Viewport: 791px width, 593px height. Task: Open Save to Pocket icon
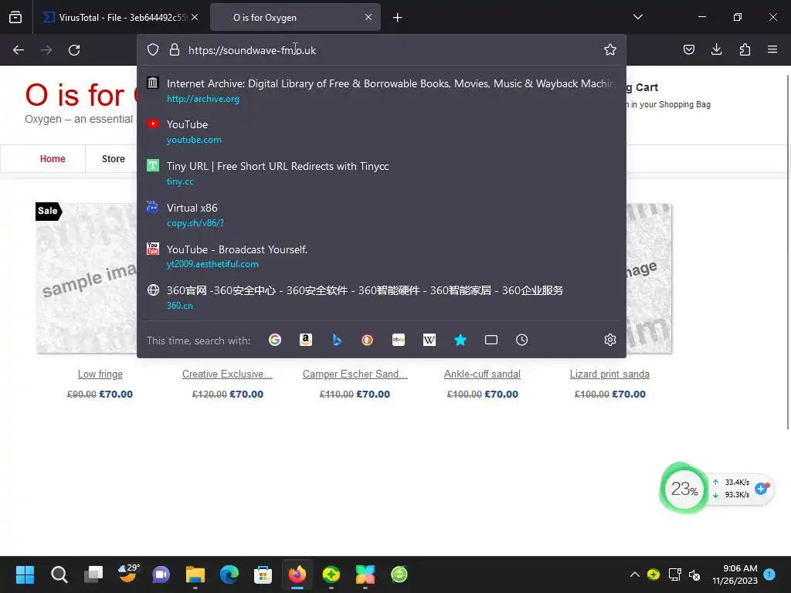pos(688,49)
